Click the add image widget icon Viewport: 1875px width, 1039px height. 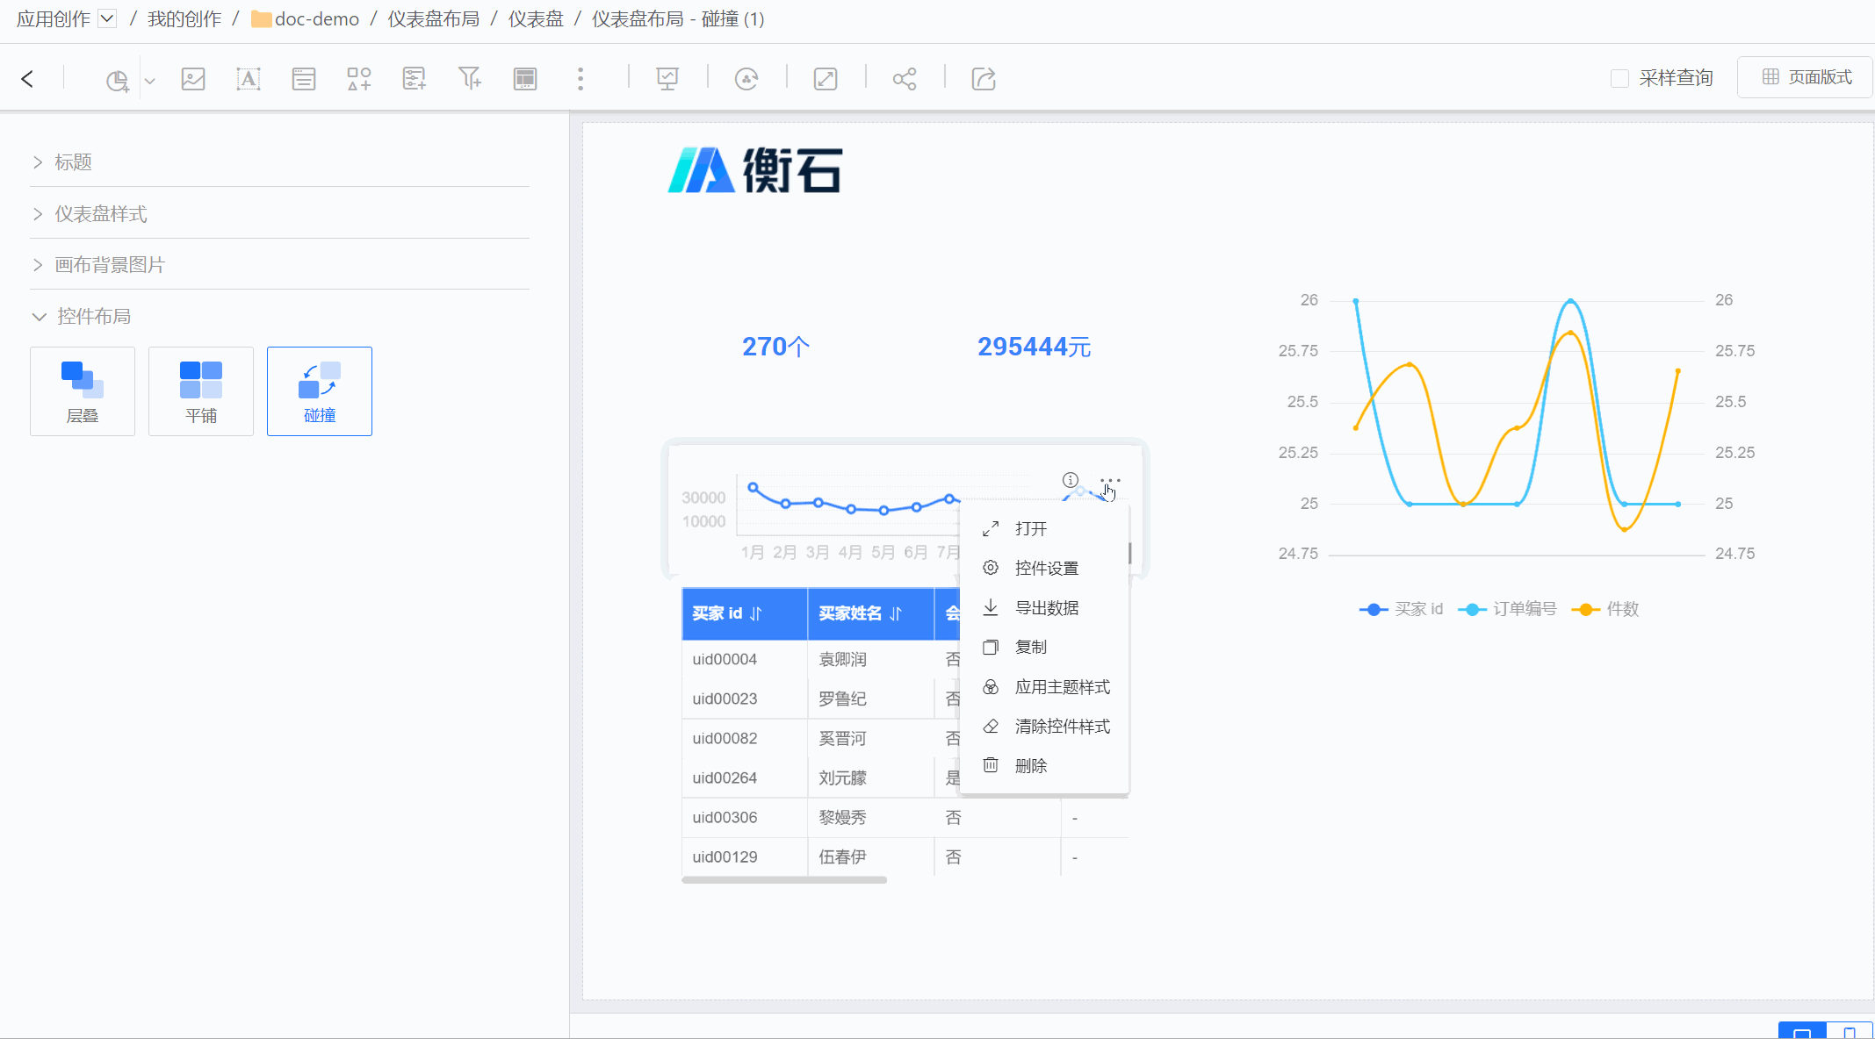pyautogui.click(x=193, y=79)
